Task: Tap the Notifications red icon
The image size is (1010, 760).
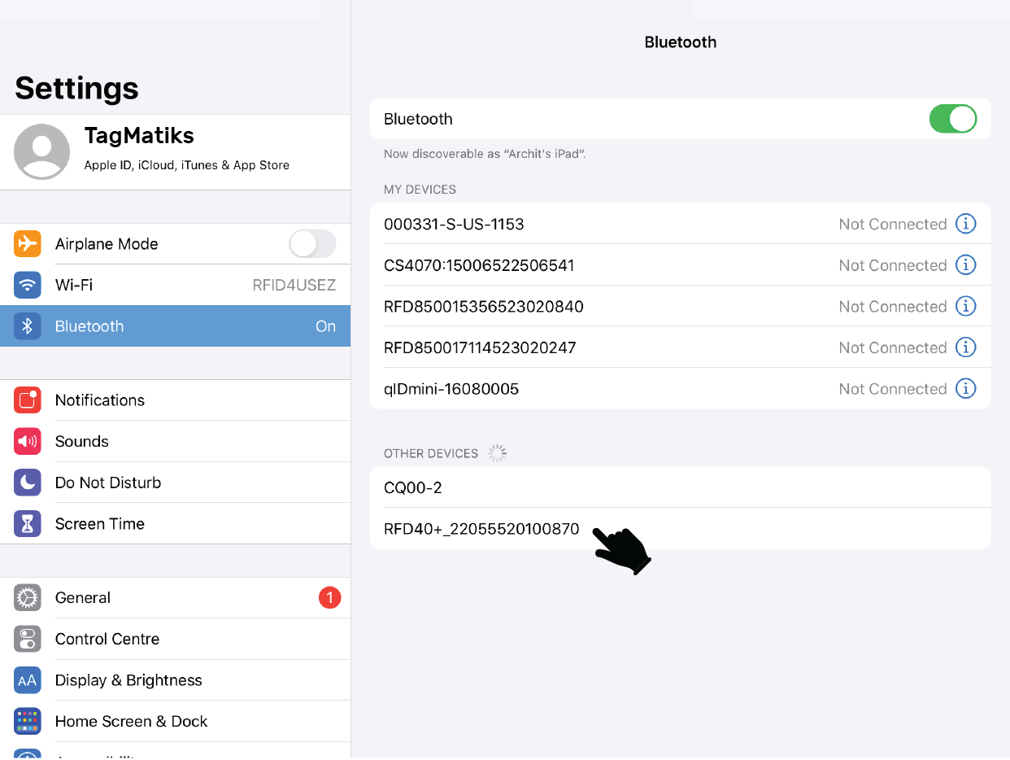Action: (28, 400)
